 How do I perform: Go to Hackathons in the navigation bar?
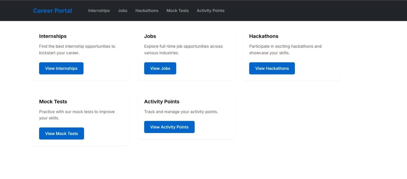pyautogui.click(x=147, y=11)
